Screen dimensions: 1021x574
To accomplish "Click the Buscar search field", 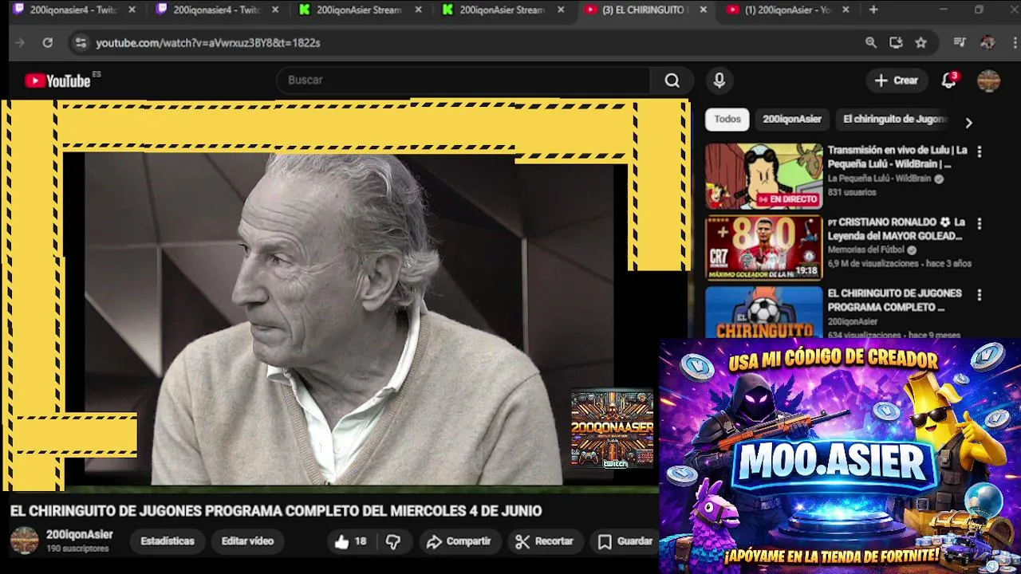I will (x=463, y=81).
